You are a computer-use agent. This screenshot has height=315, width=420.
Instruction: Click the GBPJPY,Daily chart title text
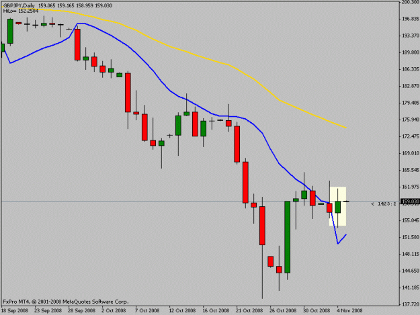pyautogui.click(x=19, y=5)
